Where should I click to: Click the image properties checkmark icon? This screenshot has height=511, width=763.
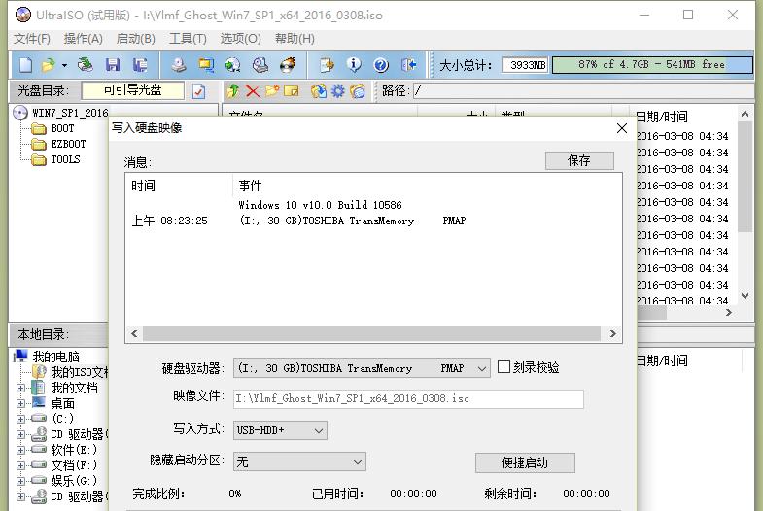coord(198,91)
